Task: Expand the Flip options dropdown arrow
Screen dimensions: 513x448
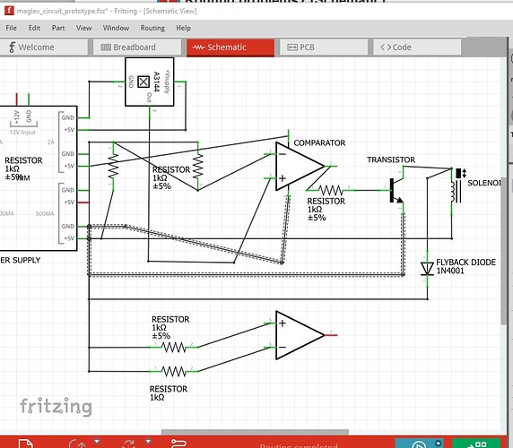Action: coord(148,441)
